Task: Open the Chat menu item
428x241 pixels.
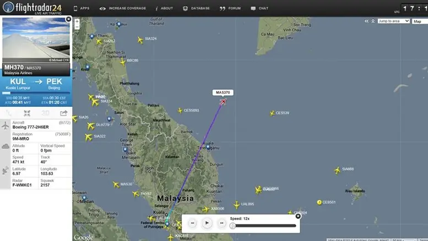Action: click(259, 8)
